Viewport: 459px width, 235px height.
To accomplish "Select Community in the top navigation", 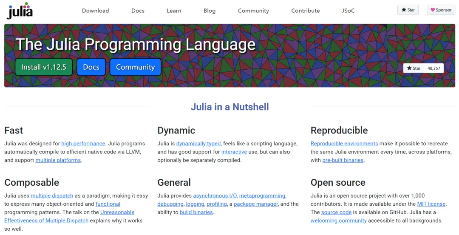I will [253, 11].
